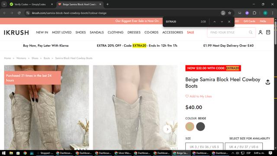Open CLOTHING menu
Image resolution: width=277 pixels, height=156 pixels.
click(116, 32)
